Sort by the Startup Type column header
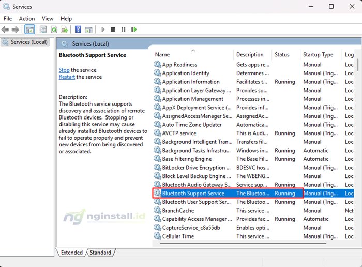 pos(321,54)
